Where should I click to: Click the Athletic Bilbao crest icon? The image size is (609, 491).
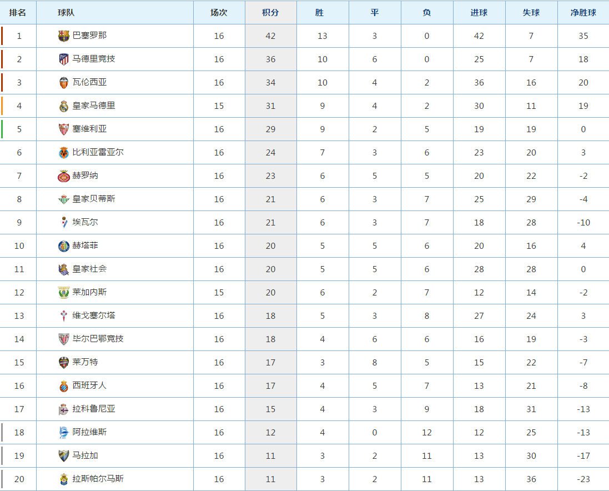tap(64, 339)
